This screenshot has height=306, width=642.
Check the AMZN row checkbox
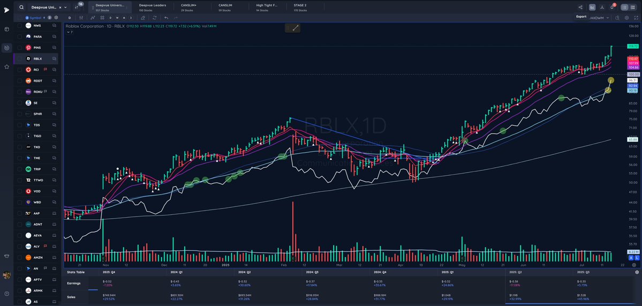click(x=19, y=258)
